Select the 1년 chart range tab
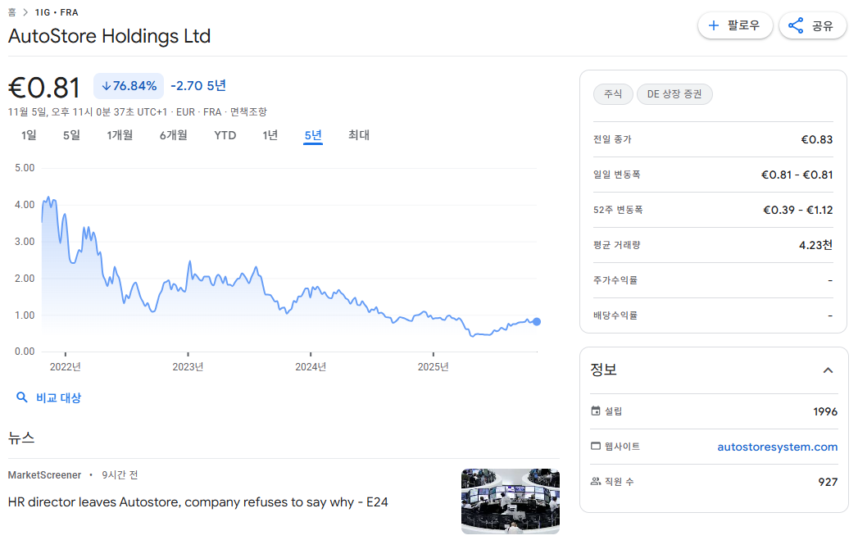Screen dimensions: 858x540 [x=270, y=135]
